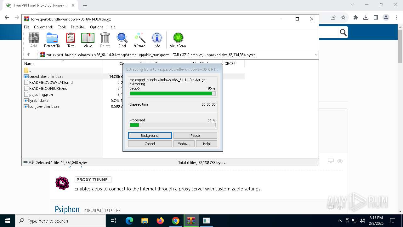
Task: Go back in the Chrome browser
Action: click(x=7, y=17)
